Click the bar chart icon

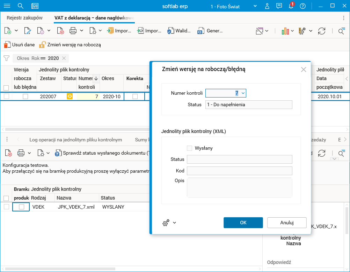tap(285, 31)
